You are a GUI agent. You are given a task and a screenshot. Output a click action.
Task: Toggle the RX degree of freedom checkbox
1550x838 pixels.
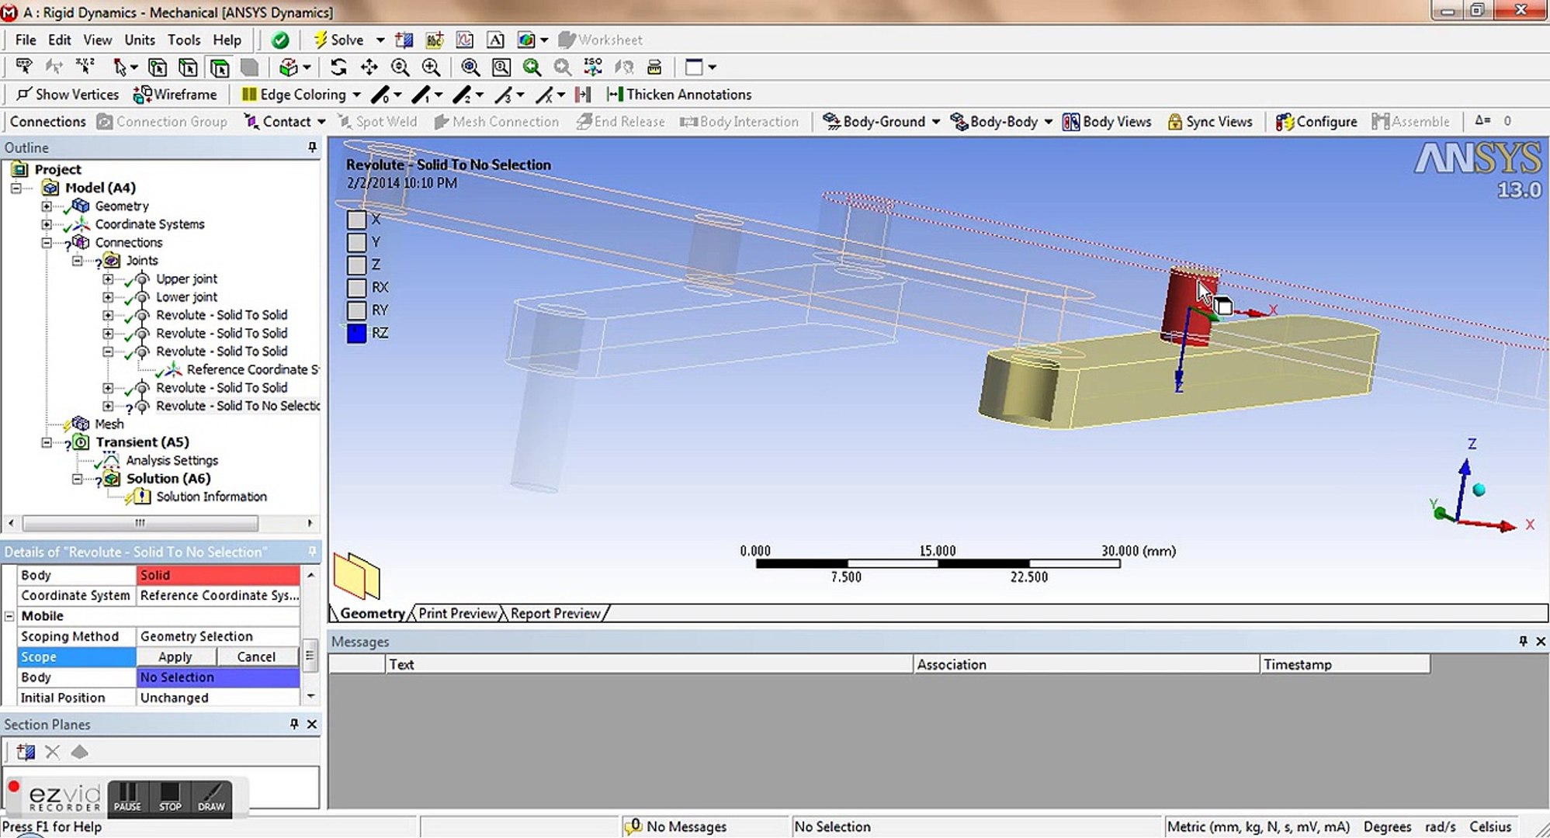tap(356, 288)
